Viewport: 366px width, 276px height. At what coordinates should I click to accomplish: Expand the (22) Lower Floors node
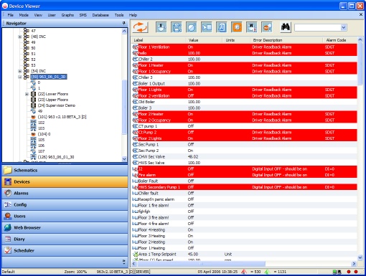[x=27, y=94]
